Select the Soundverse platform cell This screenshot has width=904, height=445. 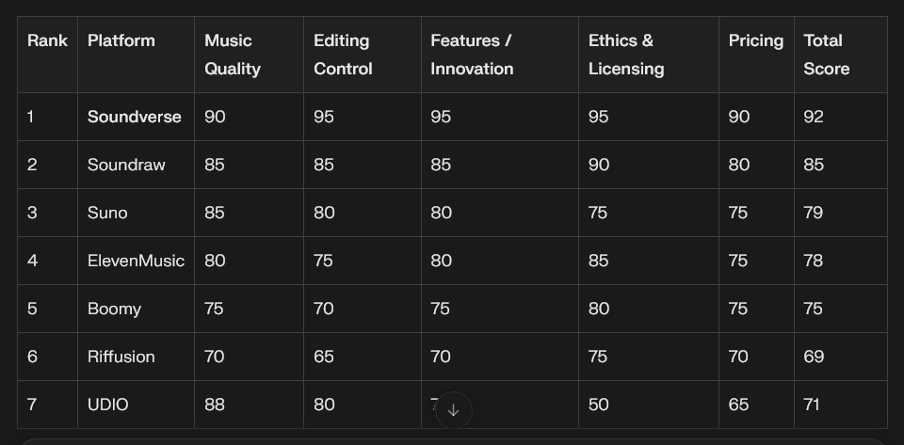[x=135, y=117]
